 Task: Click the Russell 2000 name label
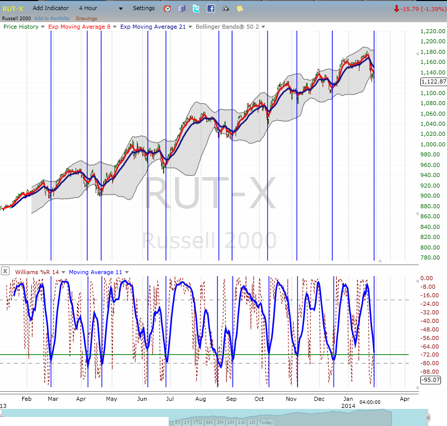coord(17,19)
